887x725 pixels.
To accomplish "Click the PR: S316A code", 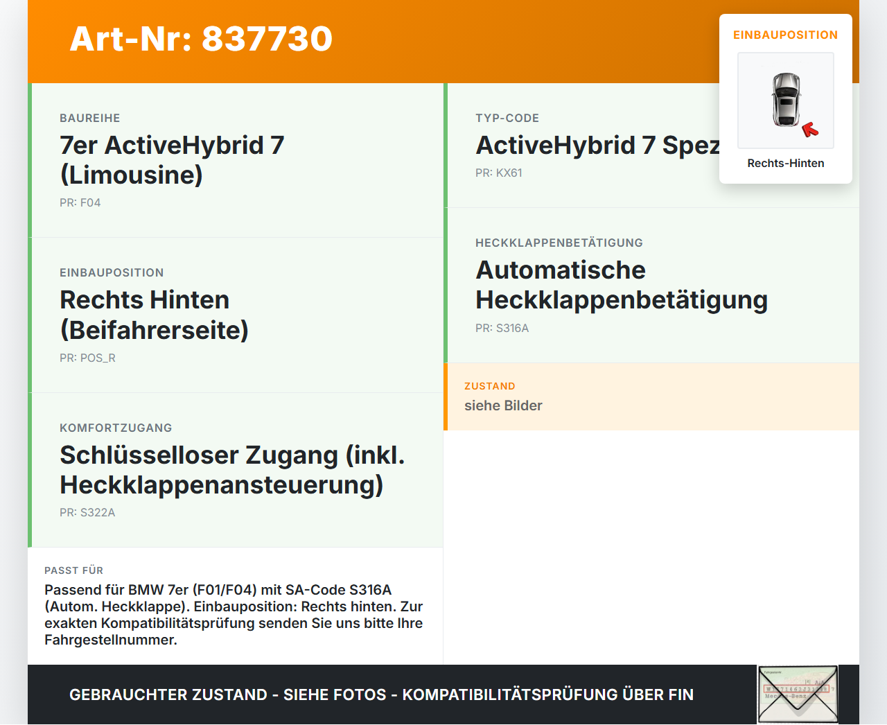I will point(502,328).
